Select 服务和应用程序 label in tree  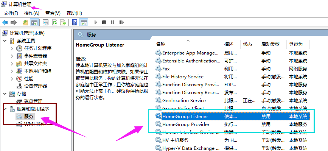pos(33,109)
